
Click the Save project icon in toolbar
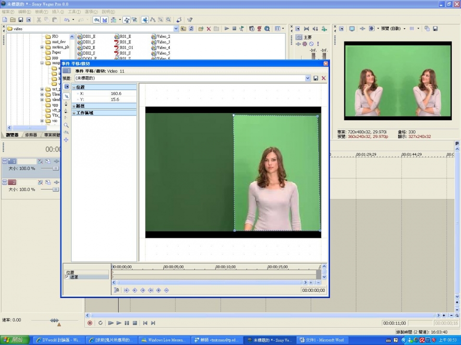(21, 20)
